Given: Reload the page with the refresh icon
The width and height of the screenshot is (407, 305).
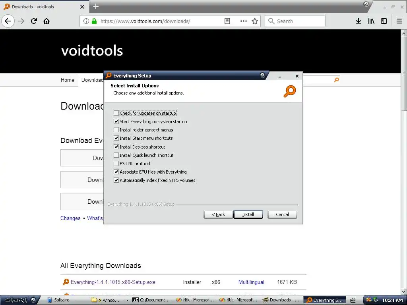Looking at the screenshot, I should [34, 21].
